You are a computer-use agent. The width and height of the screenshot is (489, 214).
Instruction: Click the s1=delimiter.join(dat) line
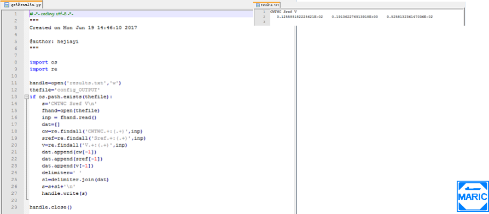click(x=75, y=180)
